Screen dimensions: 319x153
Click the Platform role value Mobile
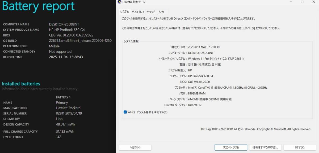(x=54, y=46)
